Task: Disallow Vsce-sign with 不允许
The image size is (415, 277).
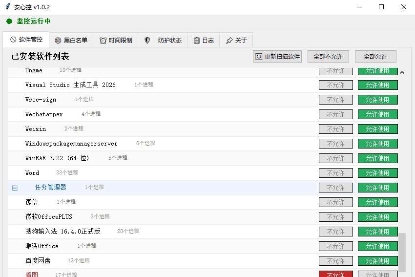Action: pyautogui.click(x=335, y=100)
